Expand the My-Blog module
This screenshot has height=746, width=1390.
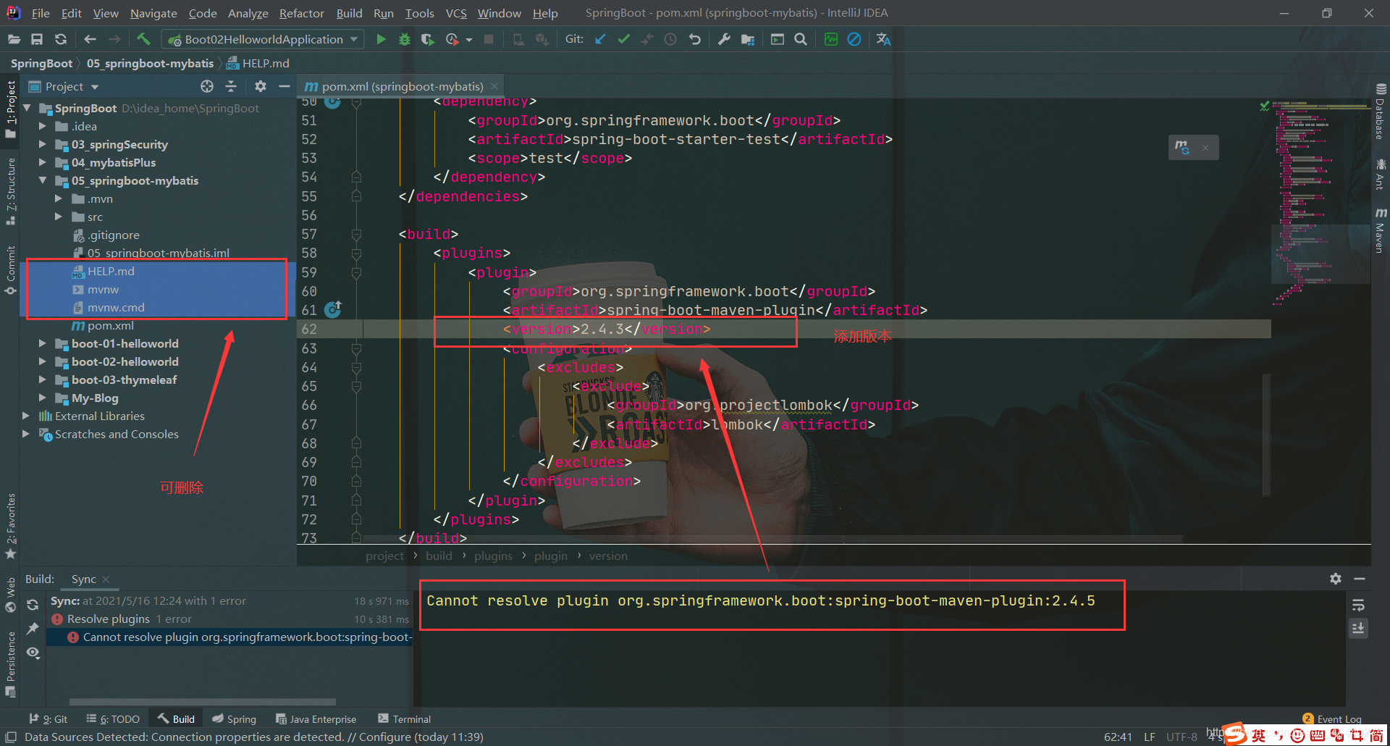click(43, 398)
